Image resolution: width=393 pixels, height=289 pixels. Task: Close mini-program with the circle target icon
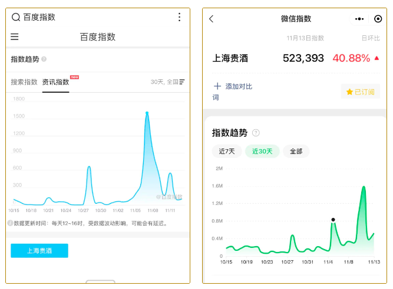[378, 19]
